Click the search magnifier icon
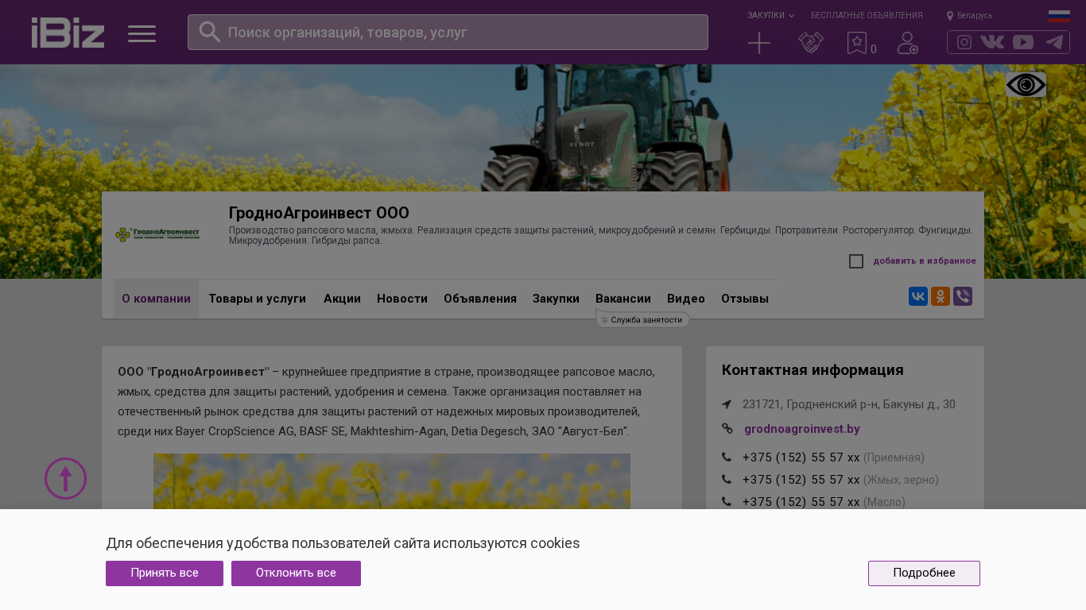1086x610 pixels. point(209,32)
